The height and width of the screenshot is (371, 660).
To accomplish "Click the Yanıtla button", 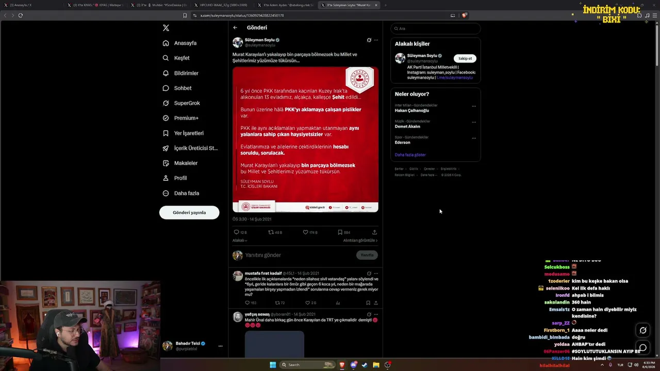I will (x=367, y=255).
